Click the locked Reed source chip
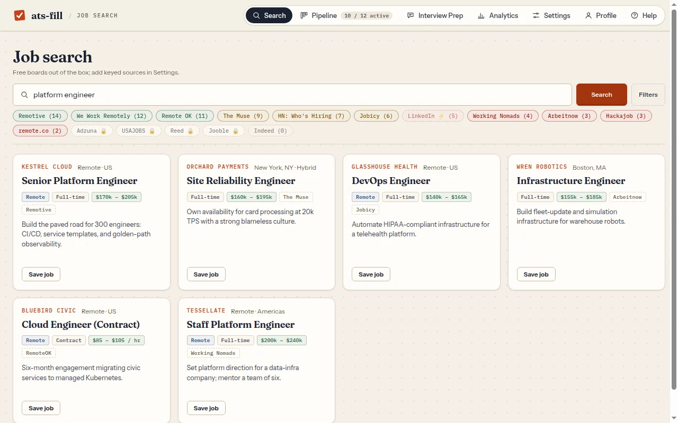This screenshot has height=423, width=678. tap(182, 131)
